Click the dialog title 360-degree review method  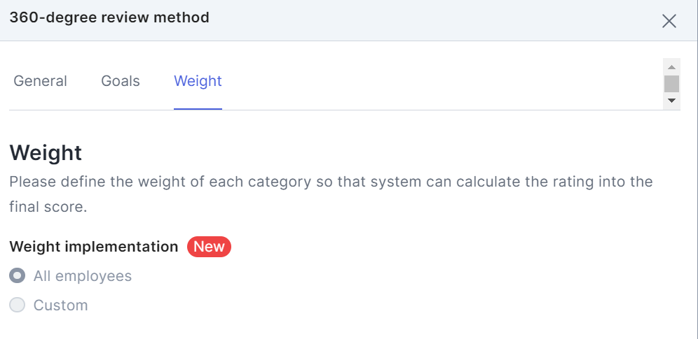[x=109, y=17]
